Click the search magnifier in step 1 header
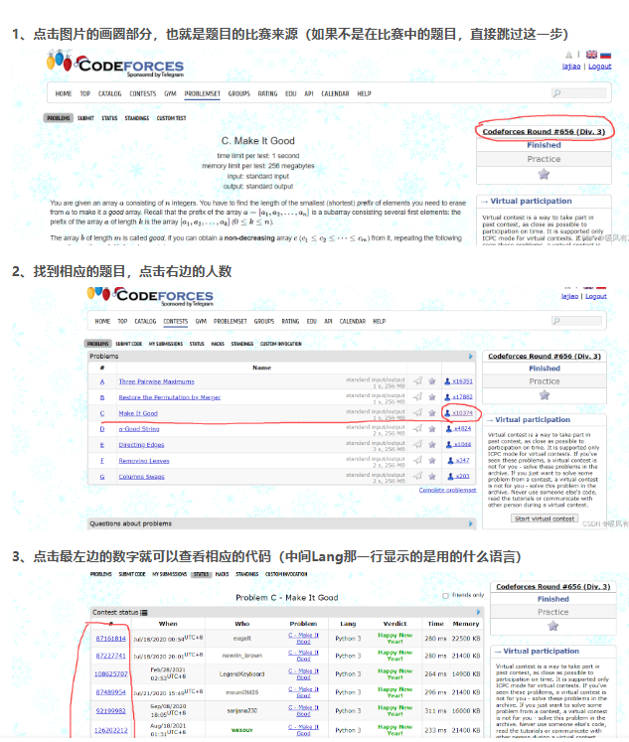Image resolution: width=629 pixels, height=742 pixels. tap(557, 93)
